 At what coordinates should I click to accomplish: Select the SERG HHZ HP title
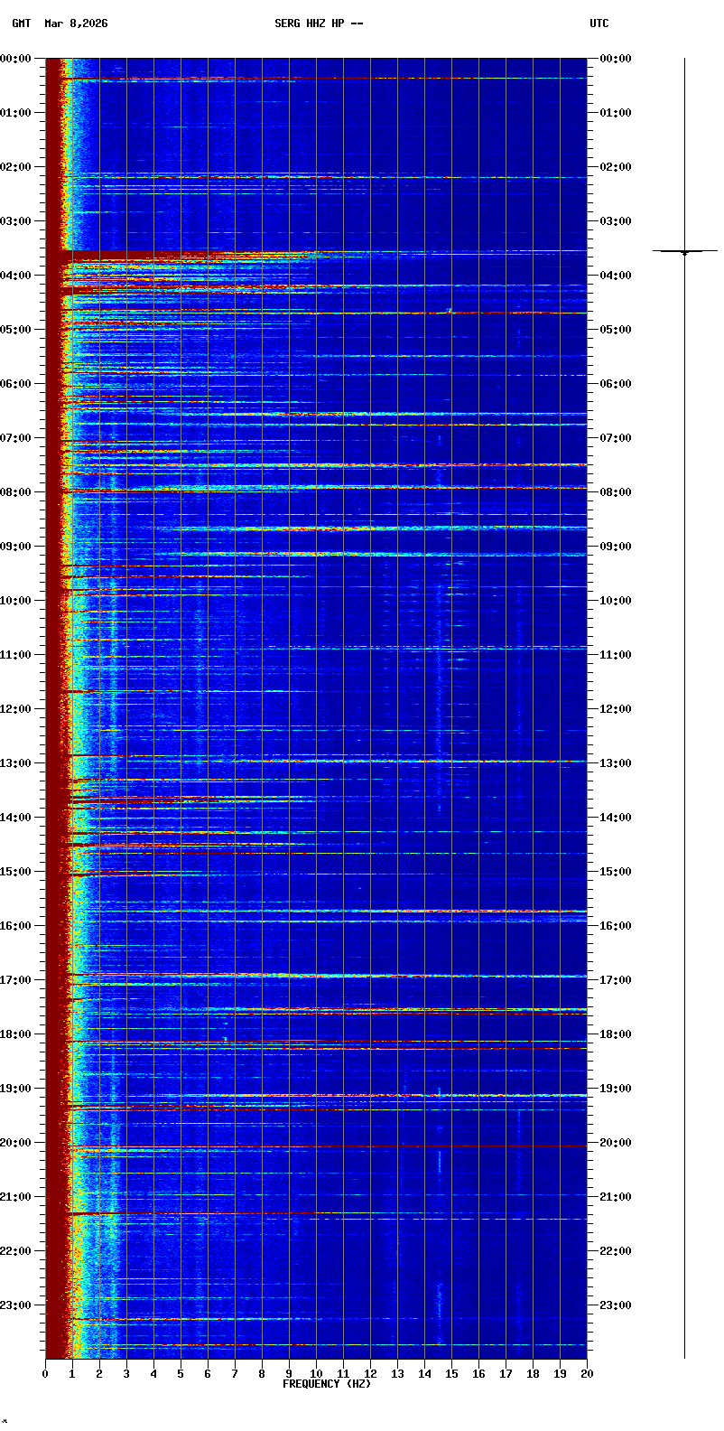coord(319,23)
